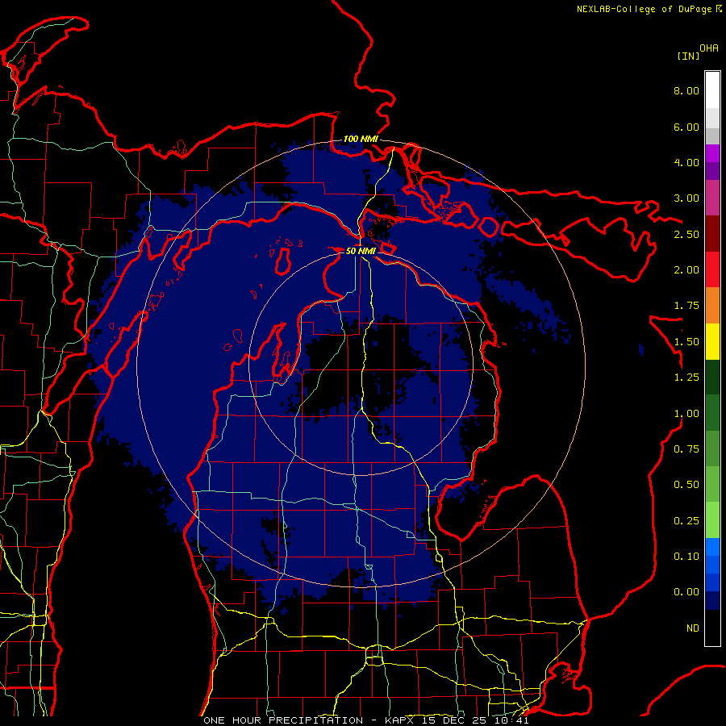Click the 0.75 legend value
Image resolution: width=726 pixels, height=726 pixels.
[x=686, y=449]
